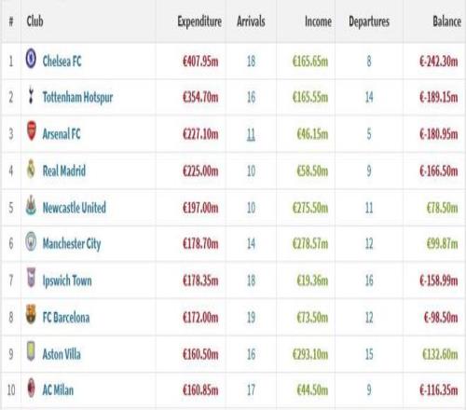Sort by the Income column header
Image resolution: width=466 pixels, height=410 pixels.
[318, 21]
